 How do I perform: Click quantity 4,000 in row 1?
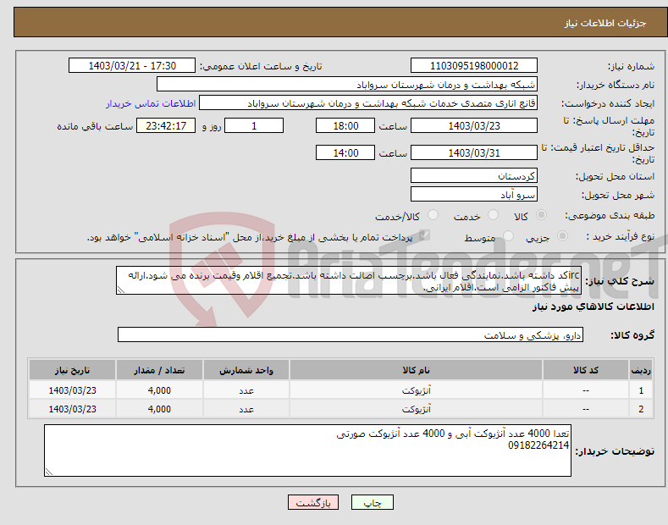(x=159, y=390)
